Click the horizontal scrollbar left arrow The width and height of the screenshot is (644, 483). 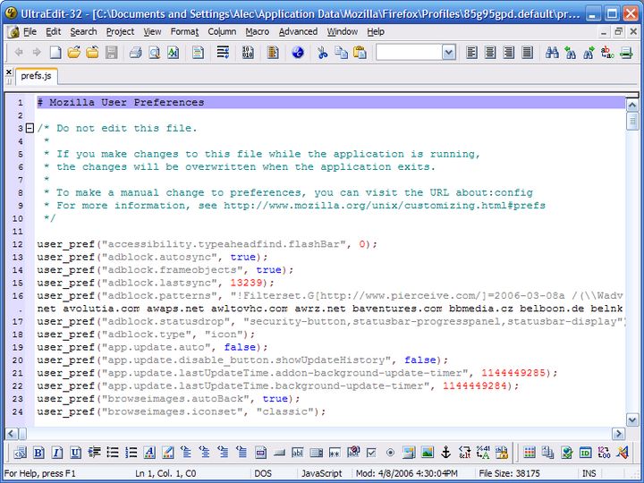[x=12, y=433]
